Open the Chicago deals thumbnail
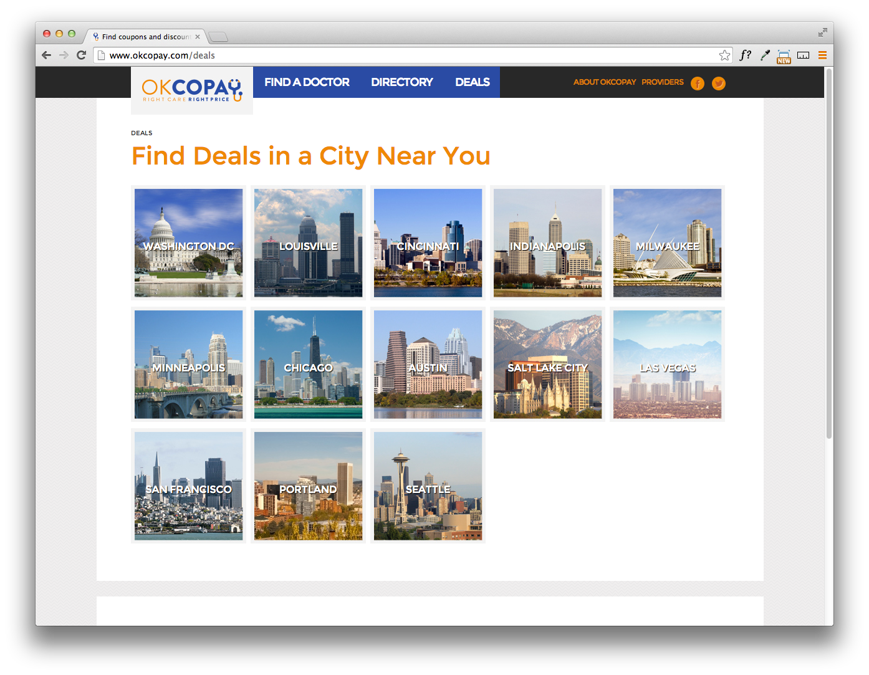Image resolution: width=869 pixels, height=675 pixels. [309, 364]
